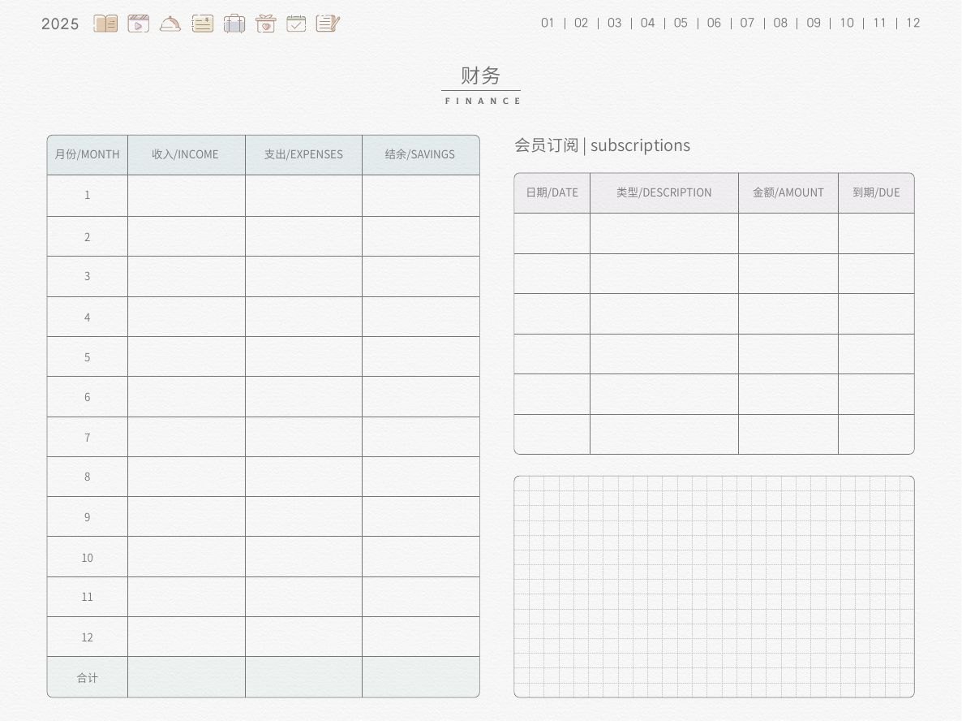Jump to month tab 12
962x721 pixels.
[x=913, y=24]
